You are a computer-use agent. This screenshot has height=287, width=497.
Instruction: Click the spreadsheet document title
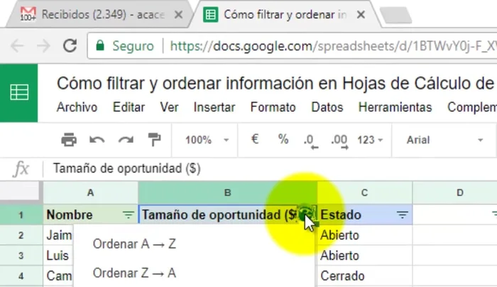(x=275, y=83)
